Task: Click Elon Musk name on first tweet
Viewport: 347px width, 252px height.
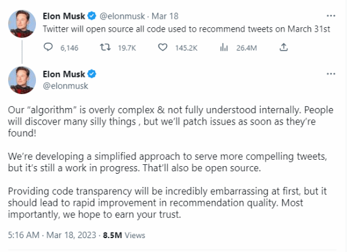Action: 64,16
